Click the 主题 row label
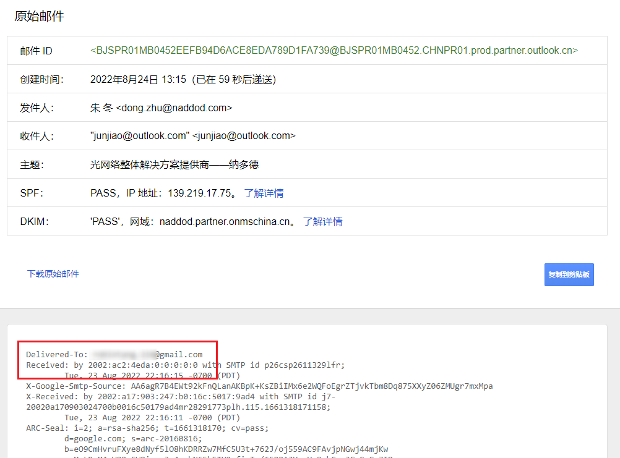 (32, 165)
